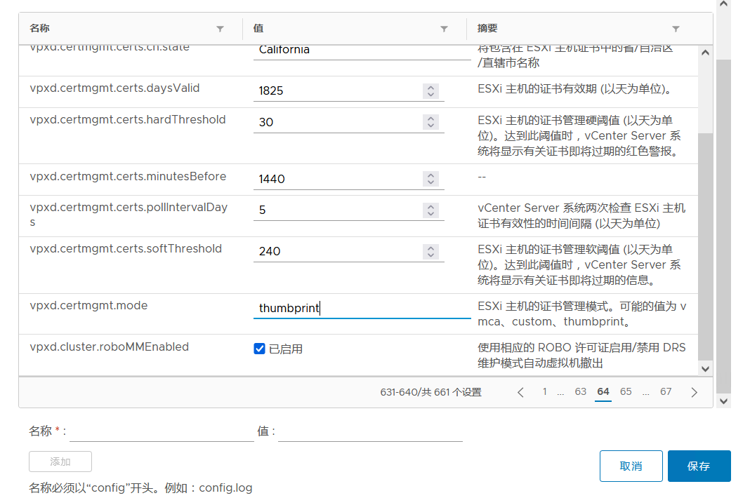This screenshot has height=498, width=750.
Task: Click the stepper on hardThreshold value 30
Action: [x=431, y=122]
